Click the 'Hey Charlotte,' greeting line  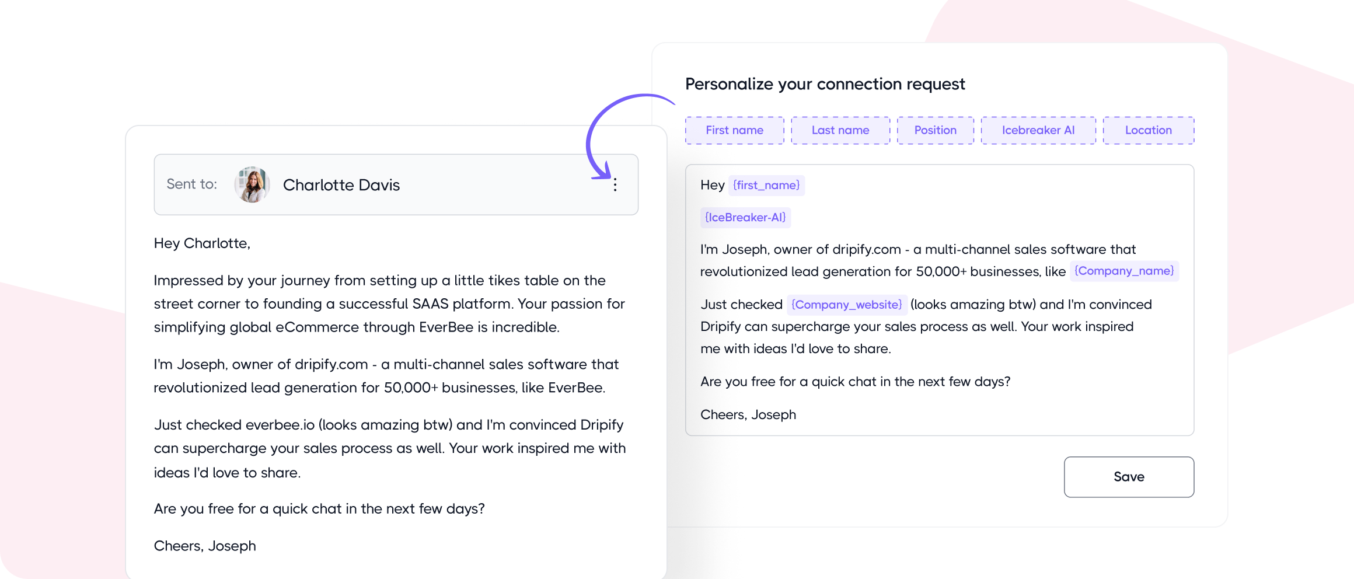point(202,243)
